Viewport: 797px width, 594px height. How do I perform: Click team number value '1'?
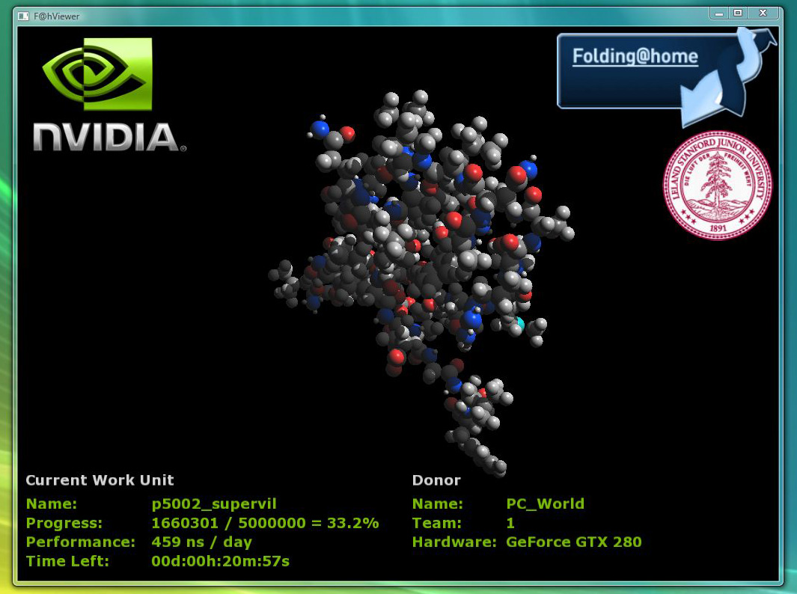(x=510, y=523)
